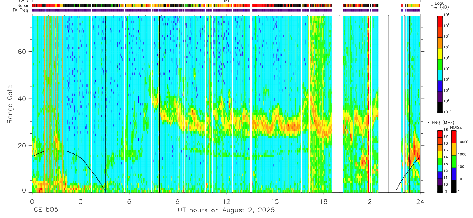The height and width of the screenshot is (218, 473).
Task: Click the '10000' label on NOISE colorbar
Action: click(x=464, y=142)
